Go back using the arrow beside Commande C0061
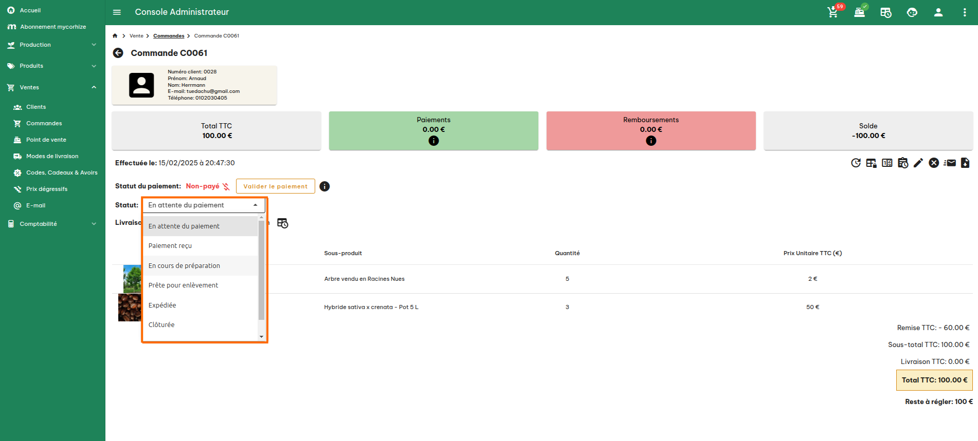 (118, 53)
